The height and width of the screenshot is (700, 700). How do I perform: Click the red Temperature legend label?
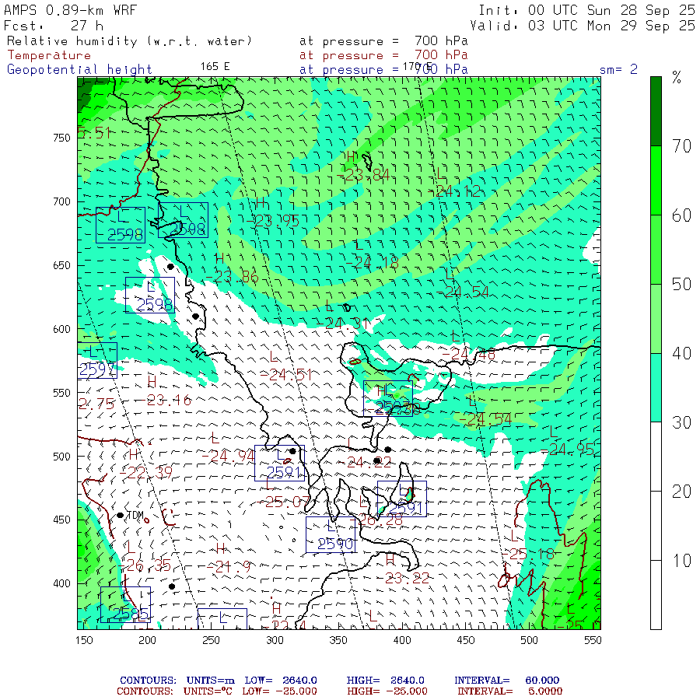[49, 55]
